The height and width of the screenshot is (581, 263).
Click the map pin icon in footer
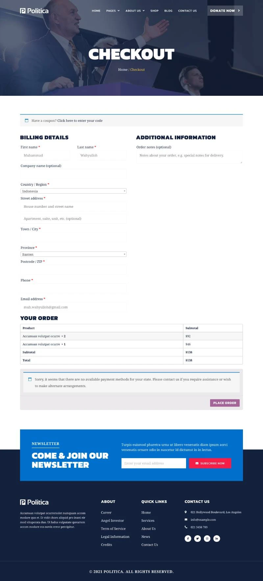[x=186, y=512]
